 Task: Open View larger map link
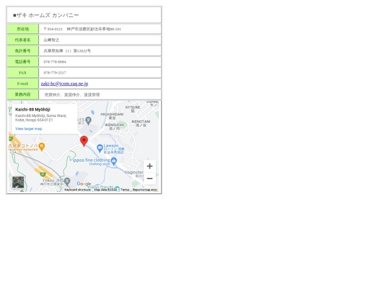coord(28,129)
